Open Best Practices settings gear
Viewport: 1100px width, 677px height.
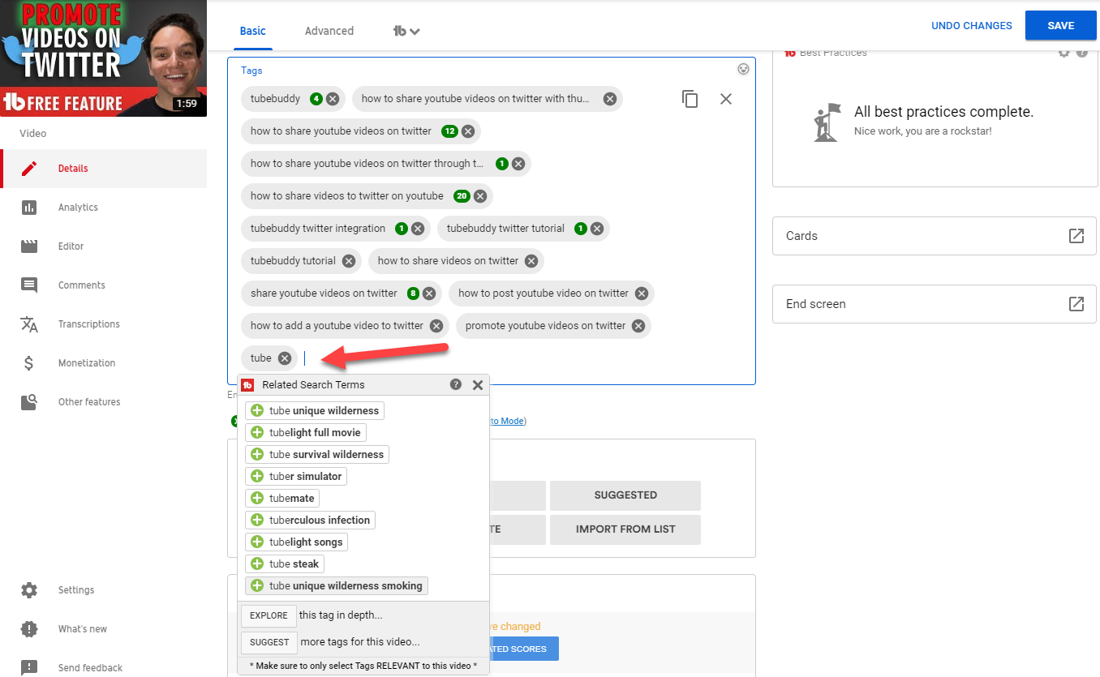(1064, 53)
